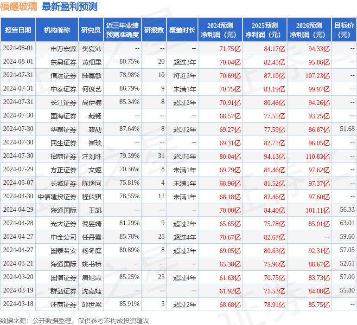Click the 86.79% accuracy value
The width and height of the screenshot is (357, 325).
click(x=129, y=89)
